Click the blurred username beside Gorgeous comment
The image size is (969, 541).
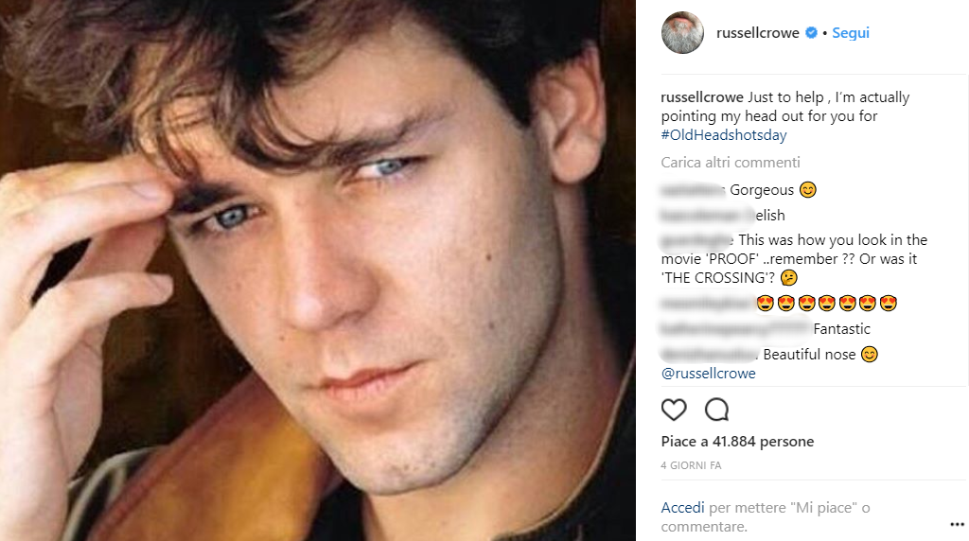coord(694,190)
